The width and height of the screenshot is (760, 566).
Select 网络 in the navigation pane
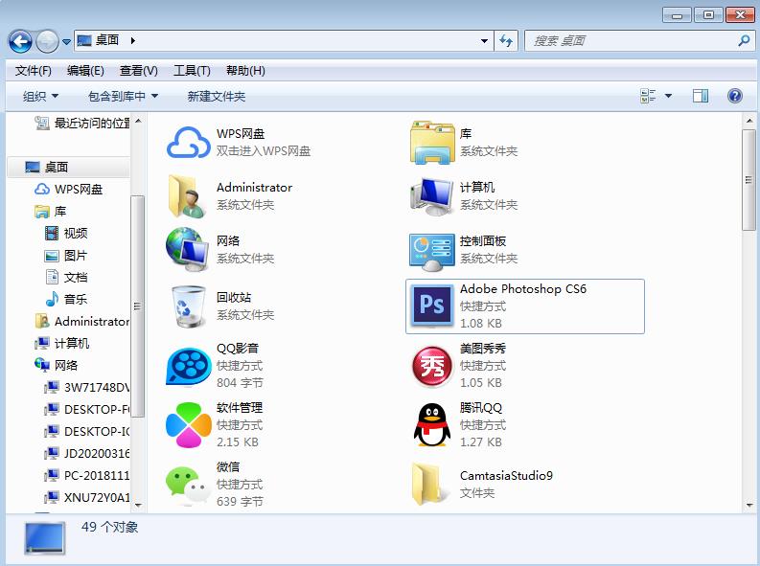pos(56,365)
